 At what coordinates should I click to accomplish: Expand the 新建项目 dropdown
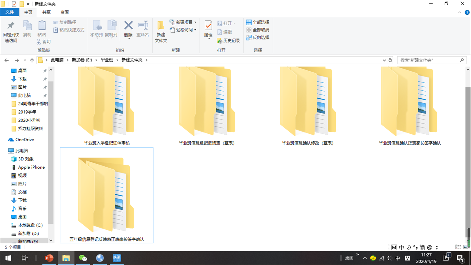point(195,22)
